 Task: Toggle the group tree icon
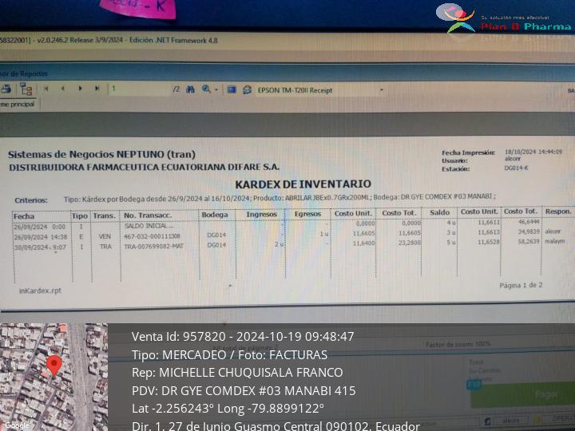point(26,89)
